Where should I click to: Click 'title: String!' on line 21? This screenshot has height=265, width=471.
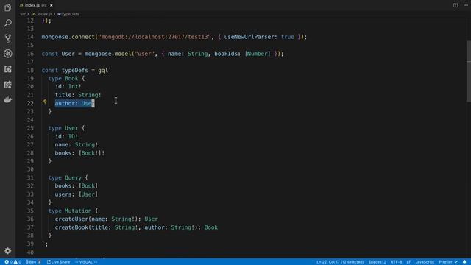click(x=78, y=95)
